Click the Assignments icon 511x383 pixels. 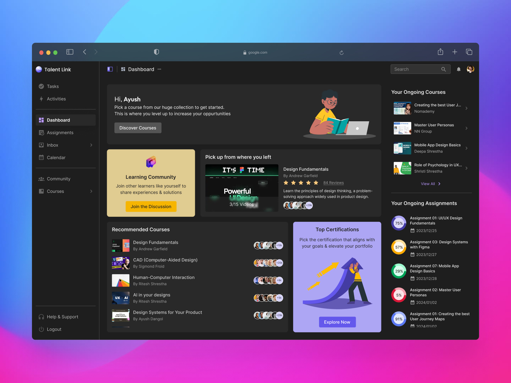pyautogui.click(x=42, y=132)
